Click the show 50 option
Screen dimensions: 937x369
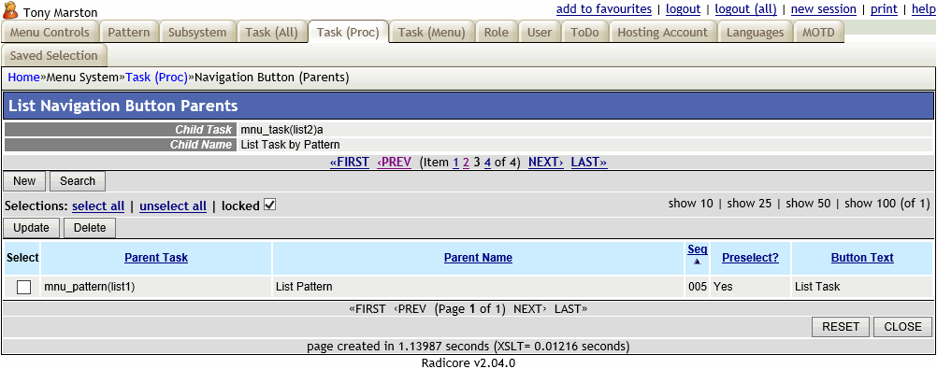(x=808, y=204)
